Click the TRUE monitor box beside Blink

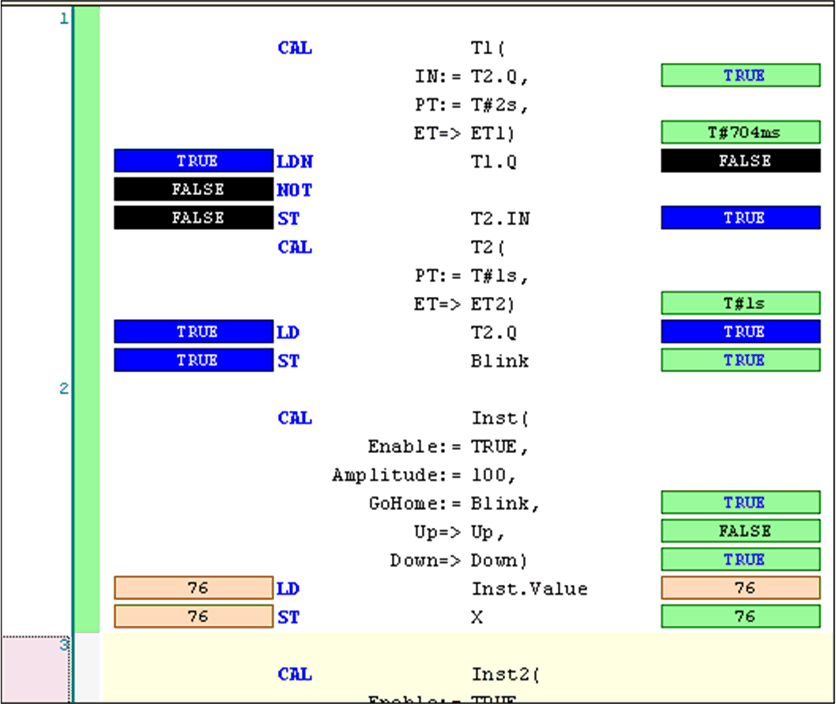pos(740,360)
